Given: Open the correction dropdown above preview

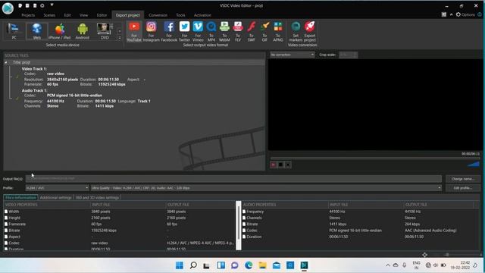Looking at the screenshot, I should (293, 55).
